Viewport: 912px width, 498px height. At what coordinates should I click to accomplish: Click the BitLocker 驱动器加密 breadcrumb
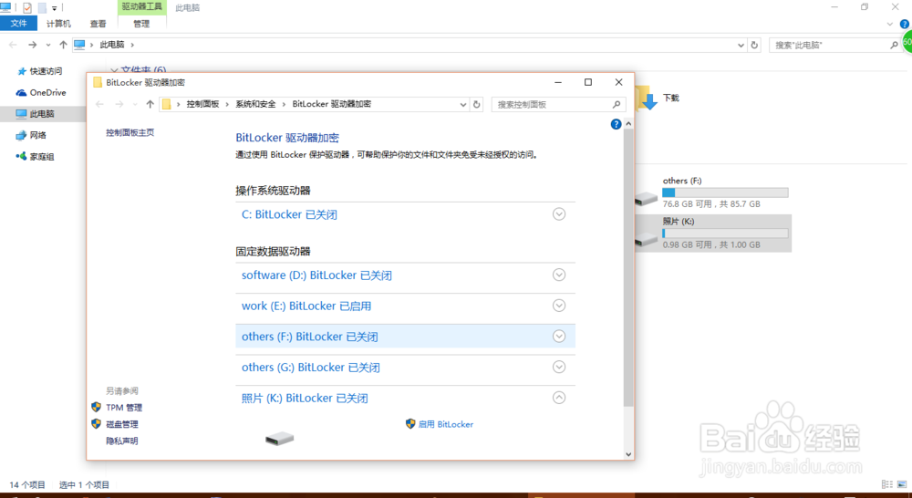coord(332,104)
